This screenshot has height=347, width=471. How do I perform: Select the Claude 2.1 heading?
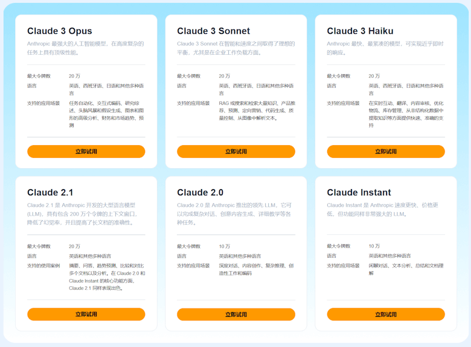[x=50, y=192]
